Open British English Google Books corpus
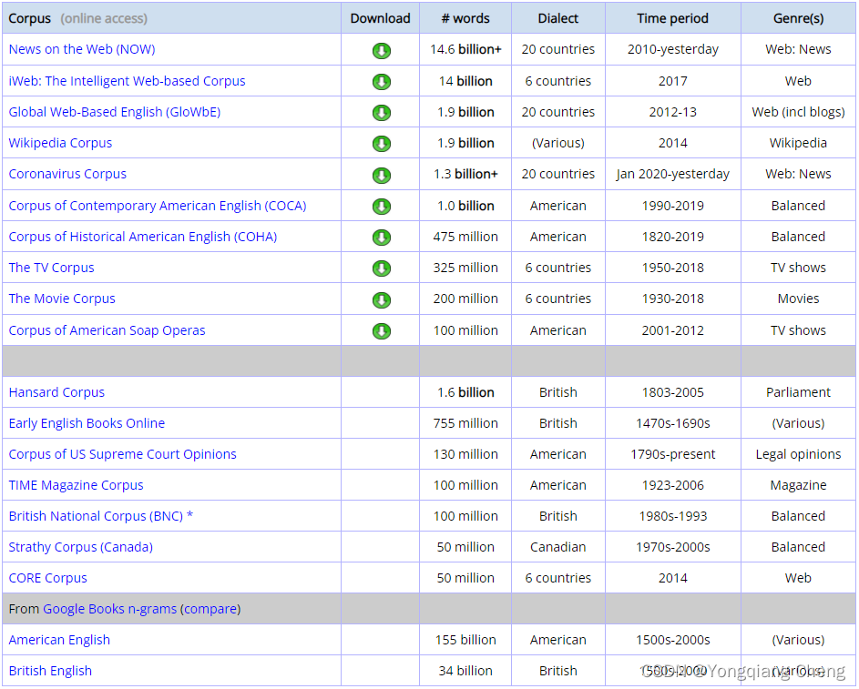Viewport: 859px width, 689px height. 50,671
